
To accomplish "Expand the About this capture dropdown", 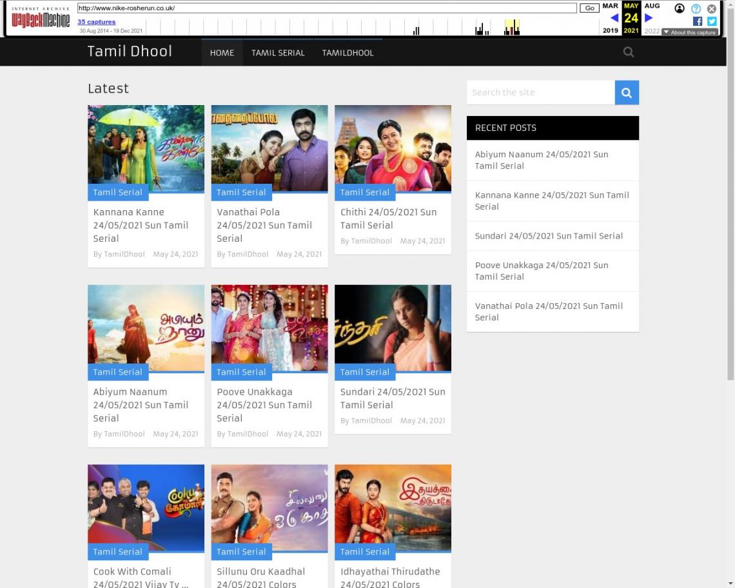I will tap(690, 32).
